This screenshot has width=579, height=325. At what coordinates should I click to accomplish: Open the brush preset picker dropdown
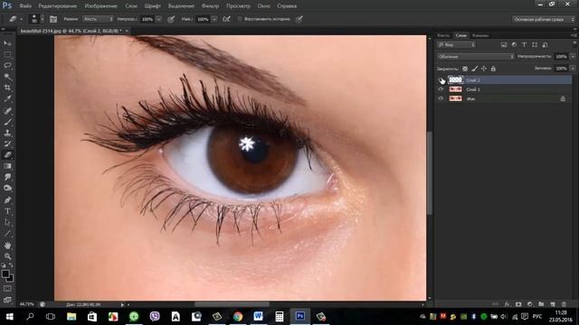click(43, 19)
